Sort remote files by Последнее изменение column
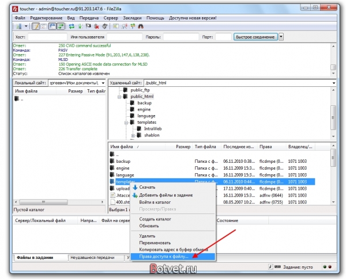Viewport: 346px width, 279px height. point(239,147)
